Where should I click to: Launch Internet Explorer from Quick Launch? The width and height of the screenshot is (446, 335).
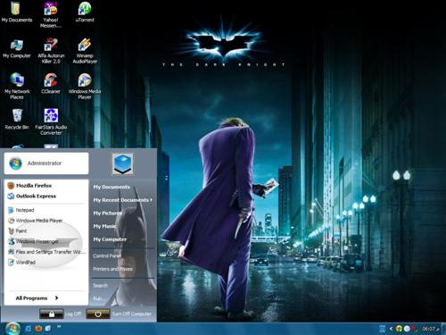[29, 329]
